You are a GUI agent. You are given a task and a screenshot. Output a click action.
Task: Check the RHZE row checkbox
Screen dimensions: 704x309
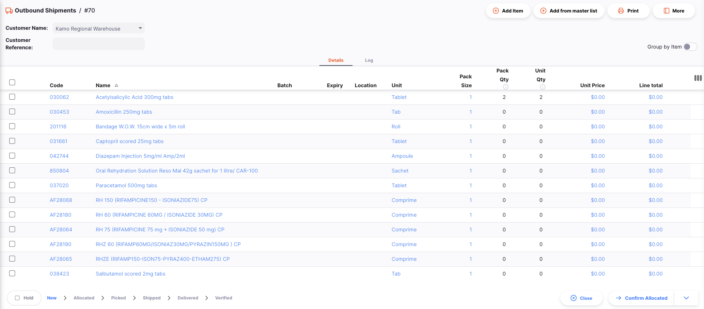12,259
